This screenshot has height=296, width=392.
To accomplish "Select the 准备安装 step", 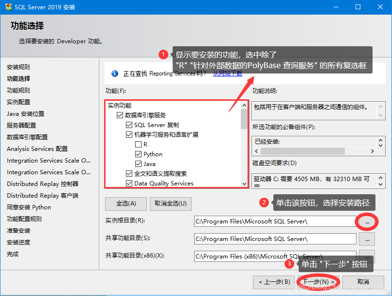I will [18, 231].
